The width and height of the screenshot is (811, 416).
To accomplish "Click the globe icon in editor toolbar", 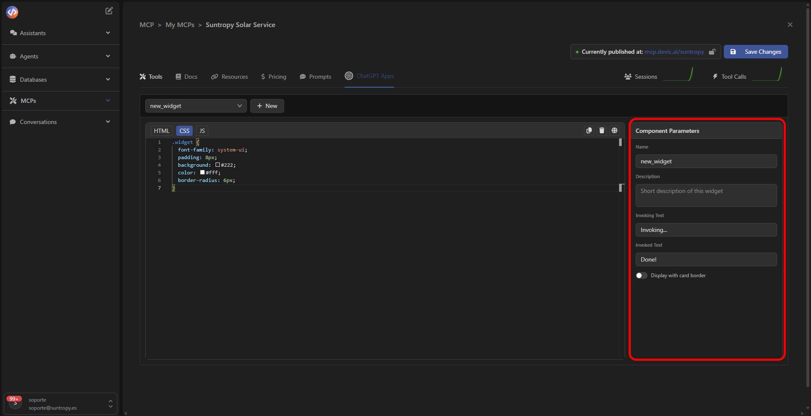I will click(x=614, y=130).
